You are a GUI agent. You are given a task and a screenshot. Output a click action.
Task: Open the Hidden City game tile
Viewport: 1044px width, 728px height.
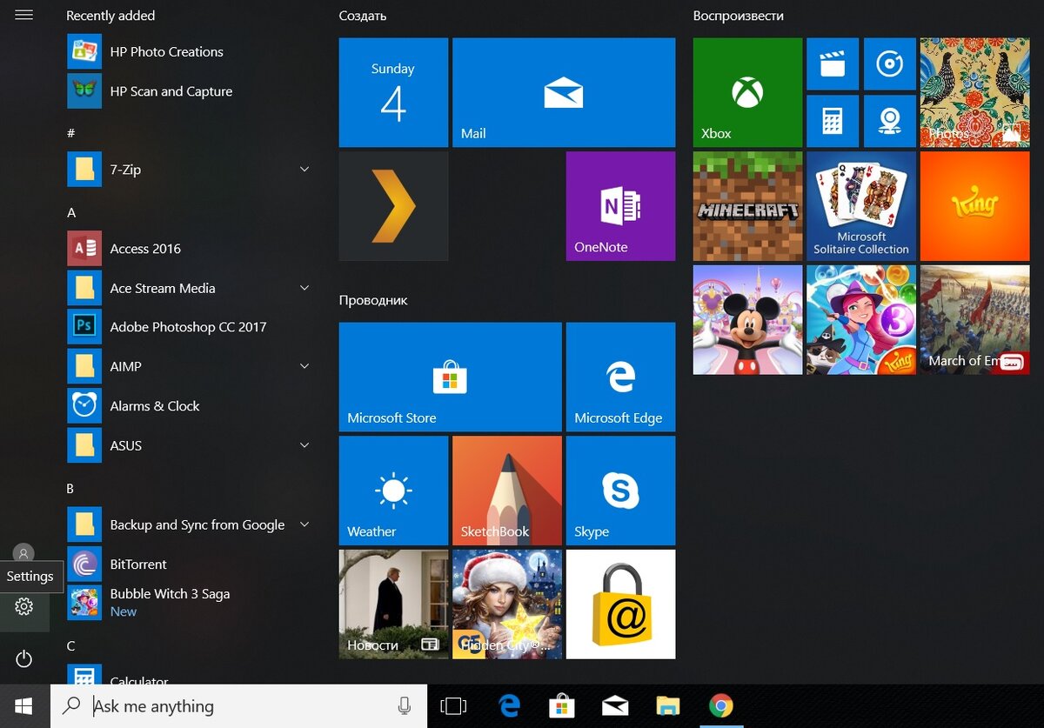tap(507, 604)
